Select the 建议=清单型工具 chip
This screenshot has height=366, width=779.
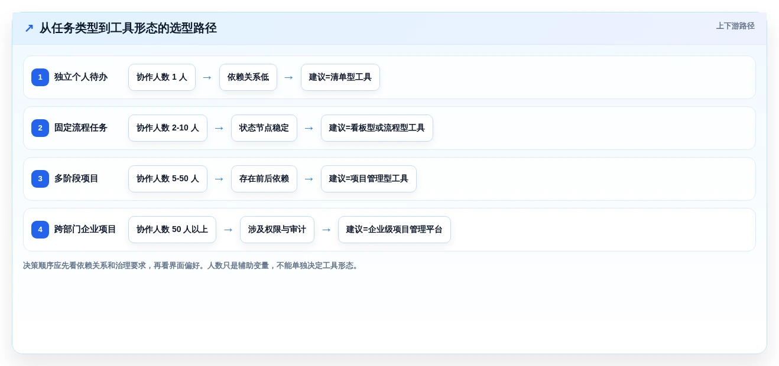pos(340,77)
